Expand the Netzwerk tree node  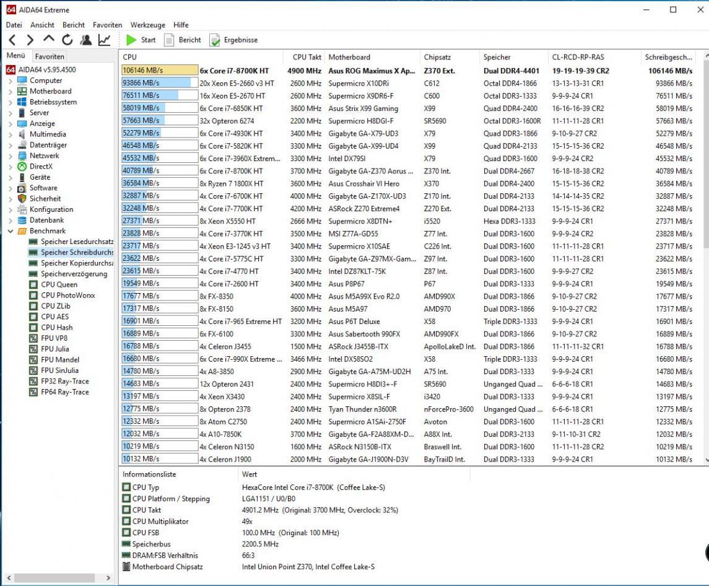(x=11, y=155)
